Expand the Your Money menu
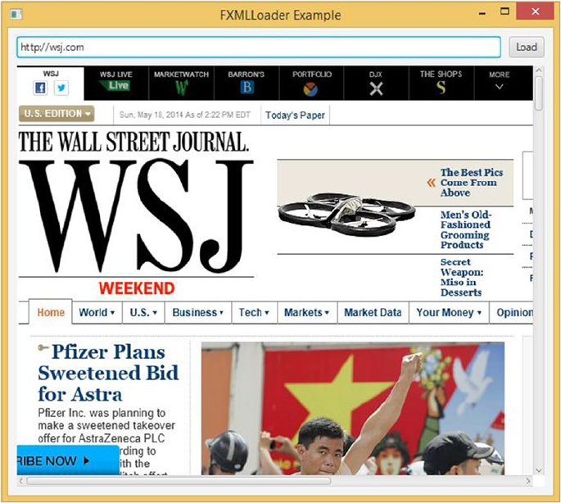Screen dimensions: 561x503 click(x=449, y=313)
